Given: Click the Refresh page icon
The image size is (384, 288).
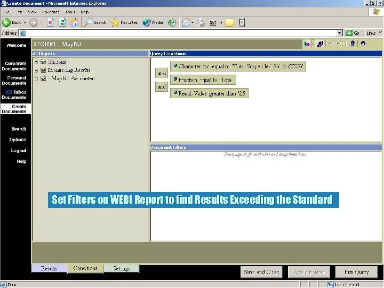Looking at the screenshot, I should coord(62,22).
